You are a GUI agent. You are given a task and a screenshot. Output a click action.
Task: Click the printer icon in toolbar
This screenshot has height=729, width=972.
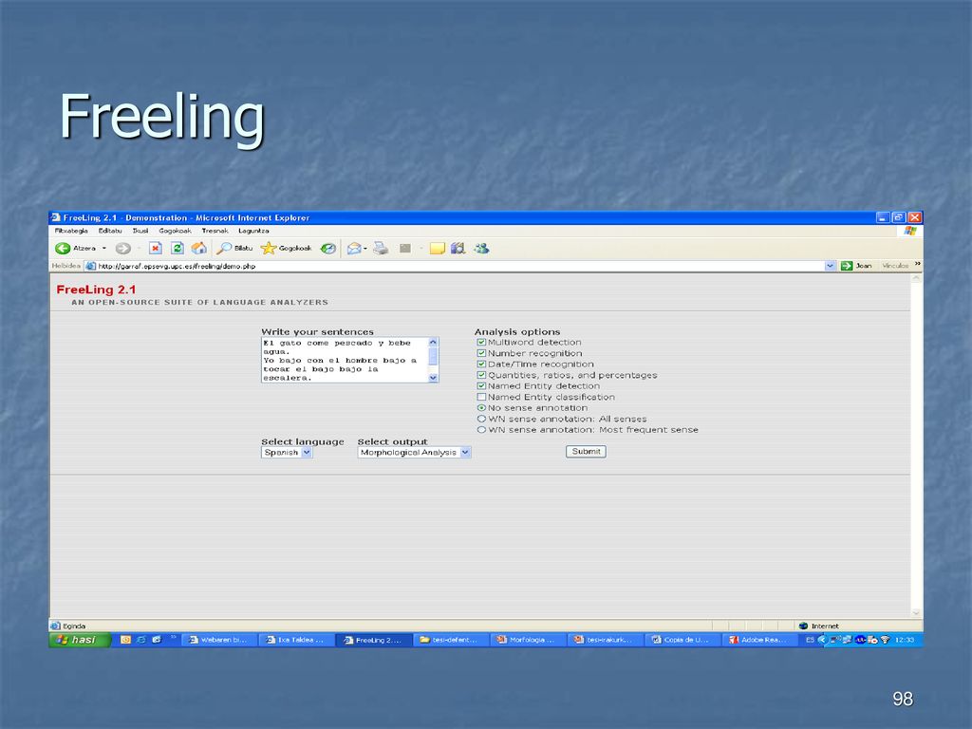[381, 249]
